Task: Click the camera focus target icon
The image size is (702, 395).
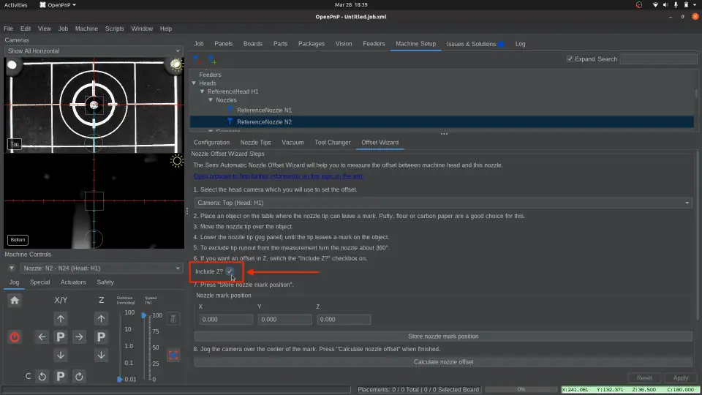Action: click(173, 355)
